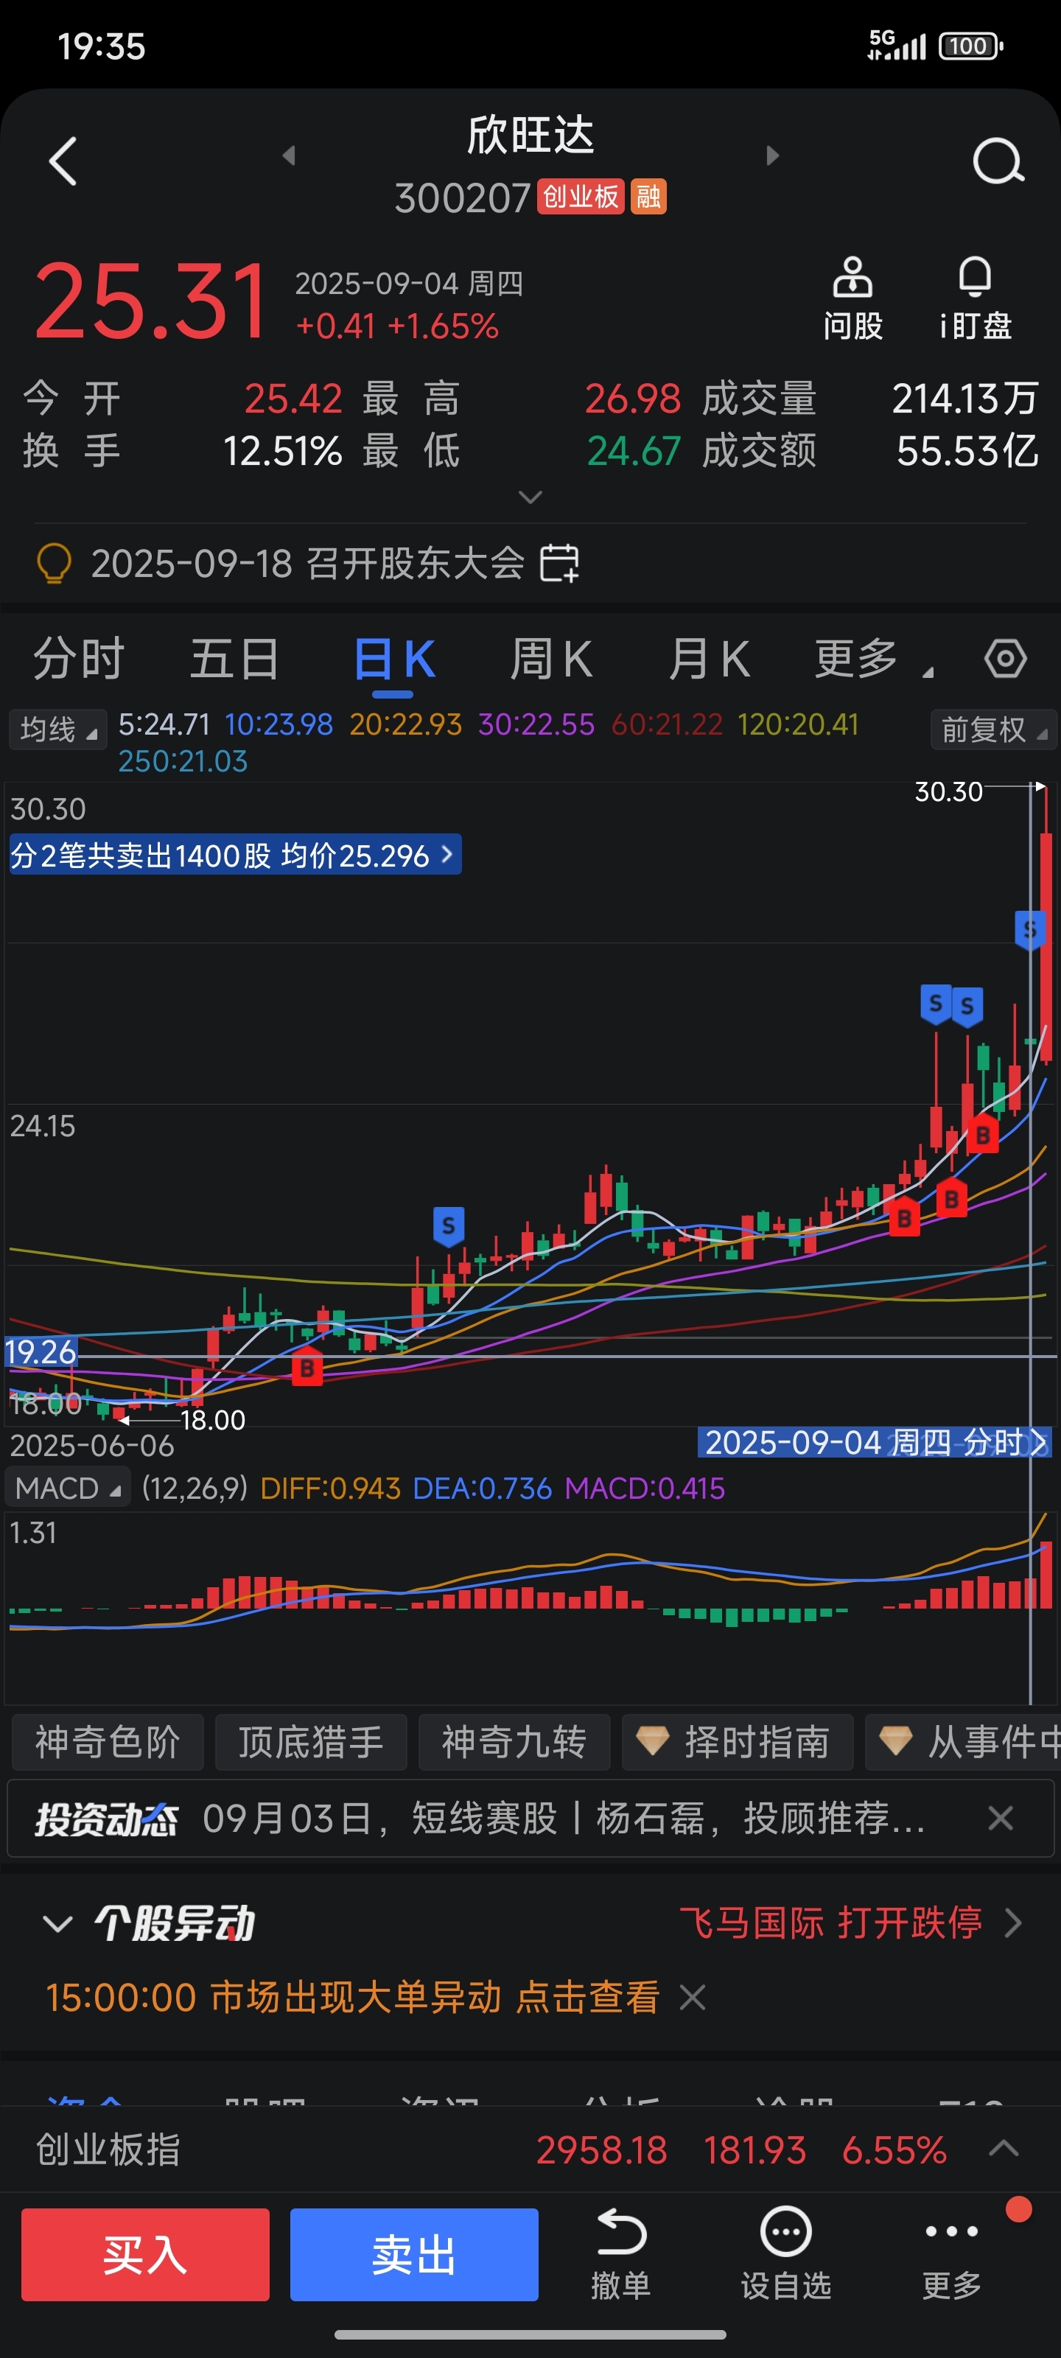Collapse the 个股异动 section chevron

[57, 1923]
